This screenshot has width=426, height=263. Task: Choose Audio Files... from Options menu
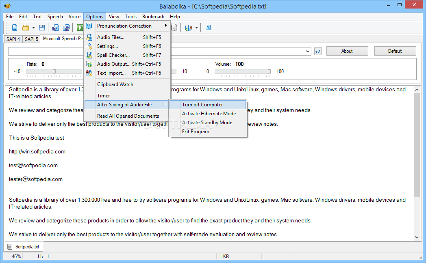(127, 37)
